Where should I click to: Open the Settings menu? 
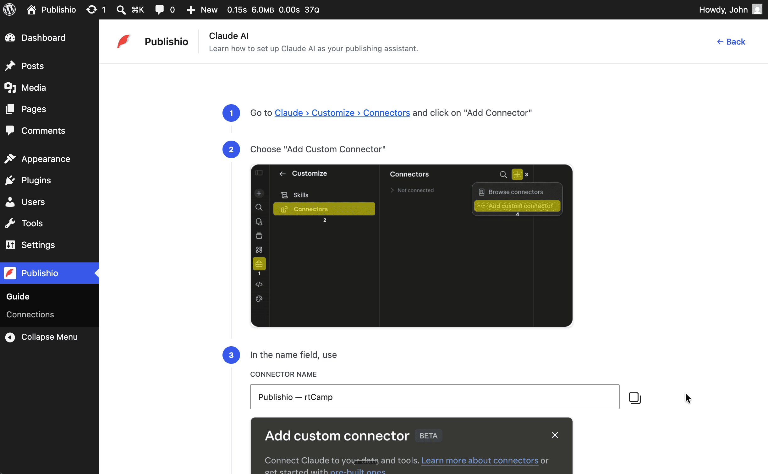tap(50, 245)
